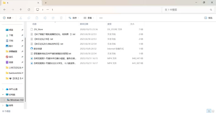Click the navigation pane vertical scrollbar
Viewport: 216px width, 113px height.
[x=25, y=70]
